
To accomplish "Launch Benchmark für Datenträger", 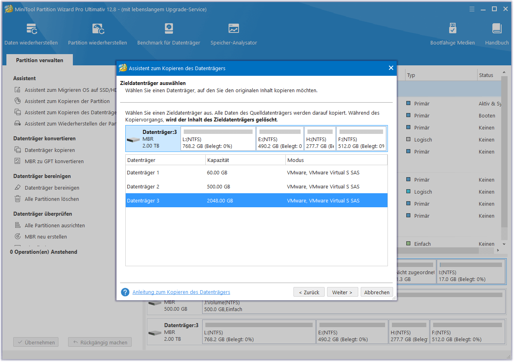I will (169, 34).
